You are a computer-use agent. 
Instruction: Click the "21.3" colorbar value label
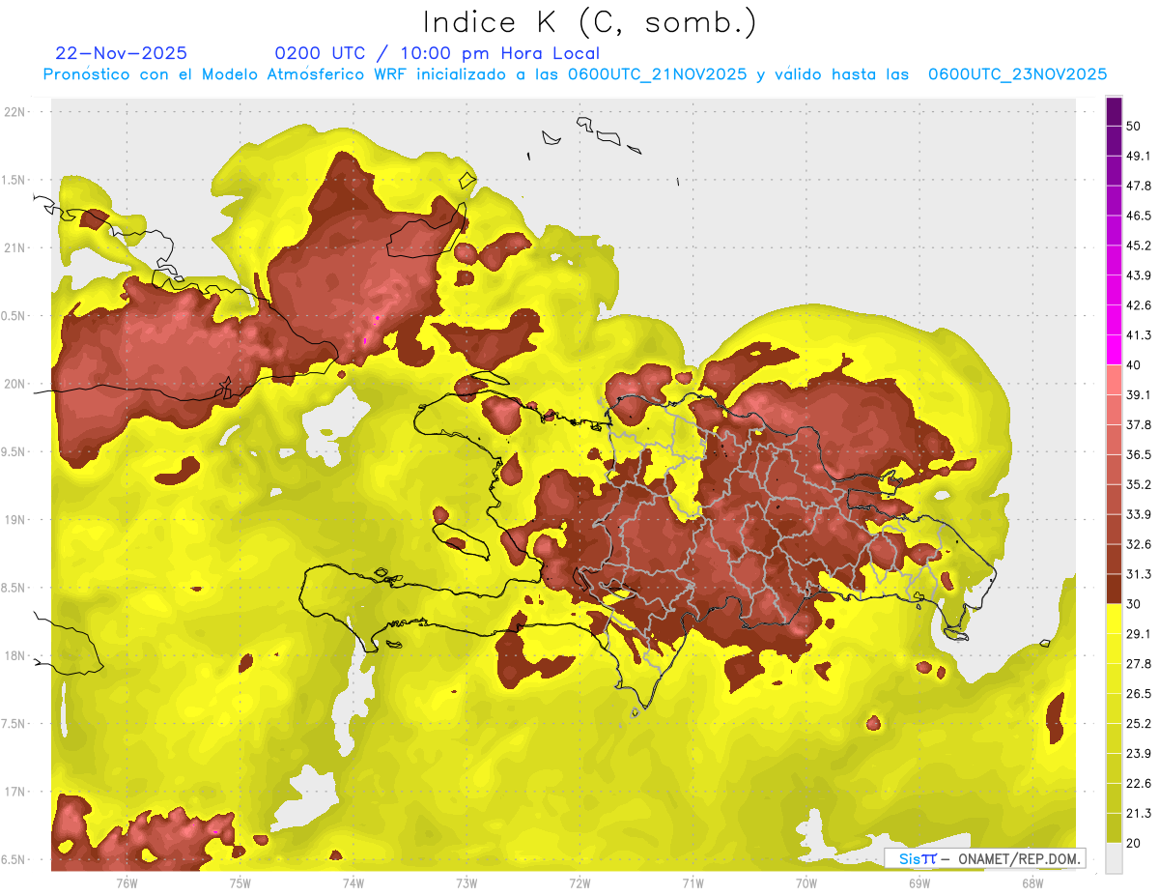click(1139, 814)
